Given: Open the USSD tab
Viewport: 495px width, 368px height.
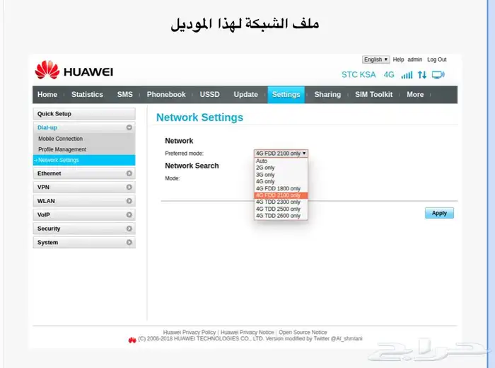Looking at the screenshot, I should pyautogui.click(x=209, y=94).
